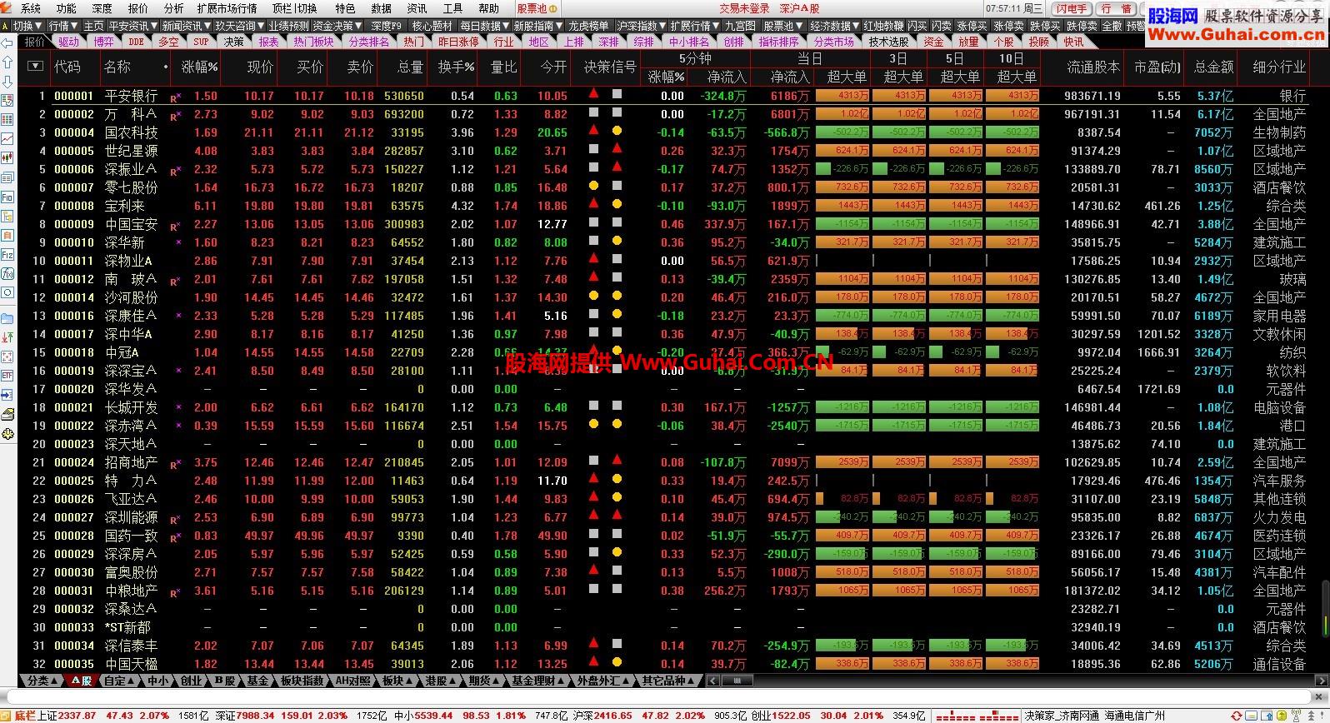The image size is (1330, 723).
Task: Click the 龙虎榜单 button
Action: click(x=588, y=26)
